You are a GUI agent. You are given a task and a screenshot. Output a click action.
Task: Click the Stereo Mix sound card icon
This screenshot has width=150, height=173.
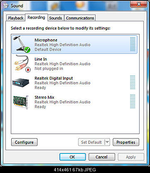click(x=21, y=102)
